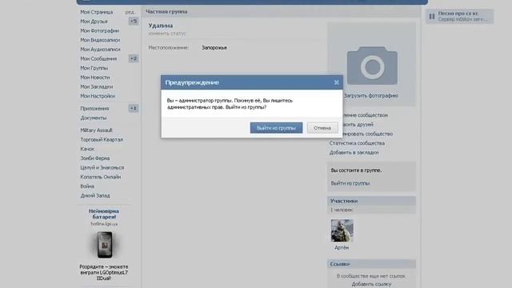Click изменить статус under the group name
512x288 pixels.
[167, 34]
